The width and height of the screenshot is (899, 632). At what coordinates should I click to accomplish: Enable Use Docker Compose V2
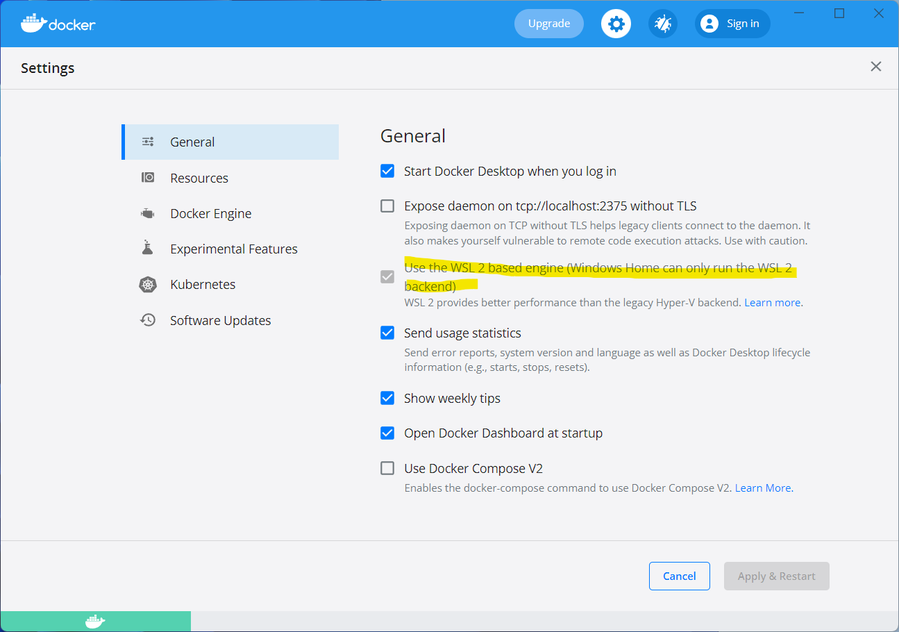click(387, 468)
